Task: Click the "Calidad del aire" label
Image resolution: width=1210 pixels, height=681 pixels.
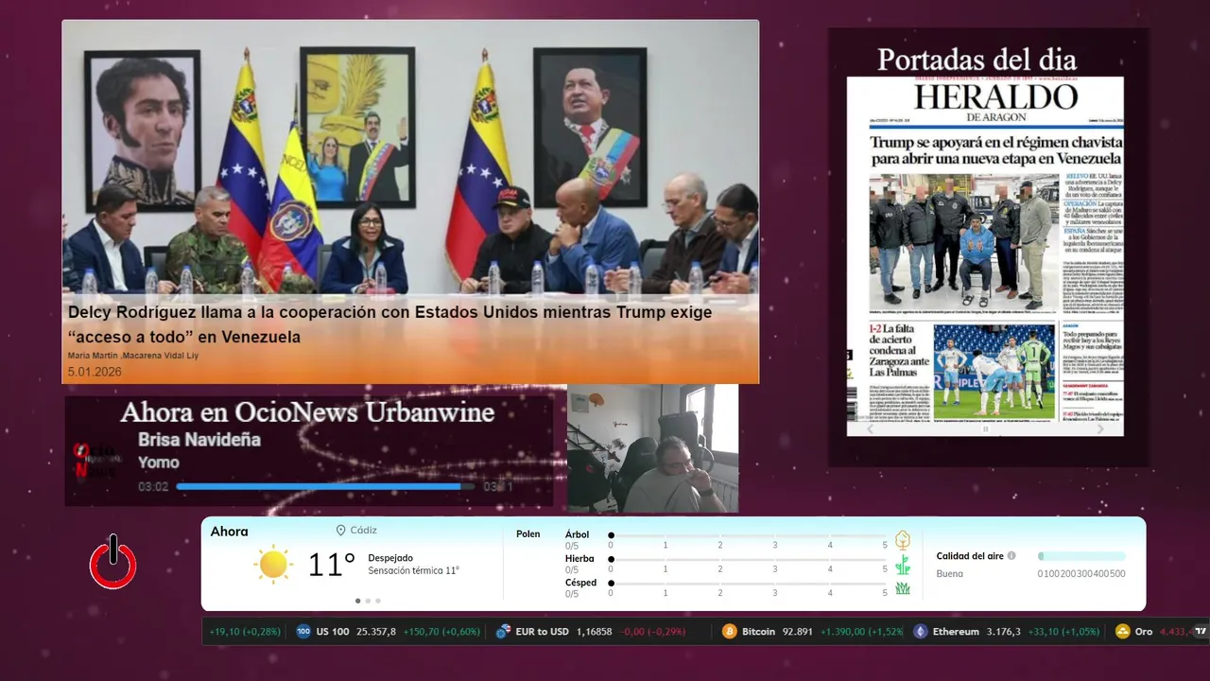Action: click(x=970, y=556)
